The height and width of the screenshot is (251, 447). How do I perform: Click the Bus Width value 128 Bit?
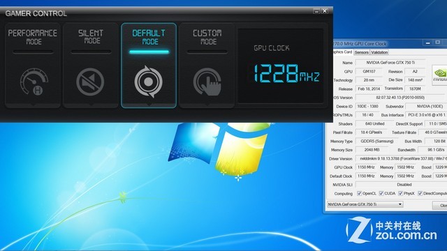pos(436,141)
